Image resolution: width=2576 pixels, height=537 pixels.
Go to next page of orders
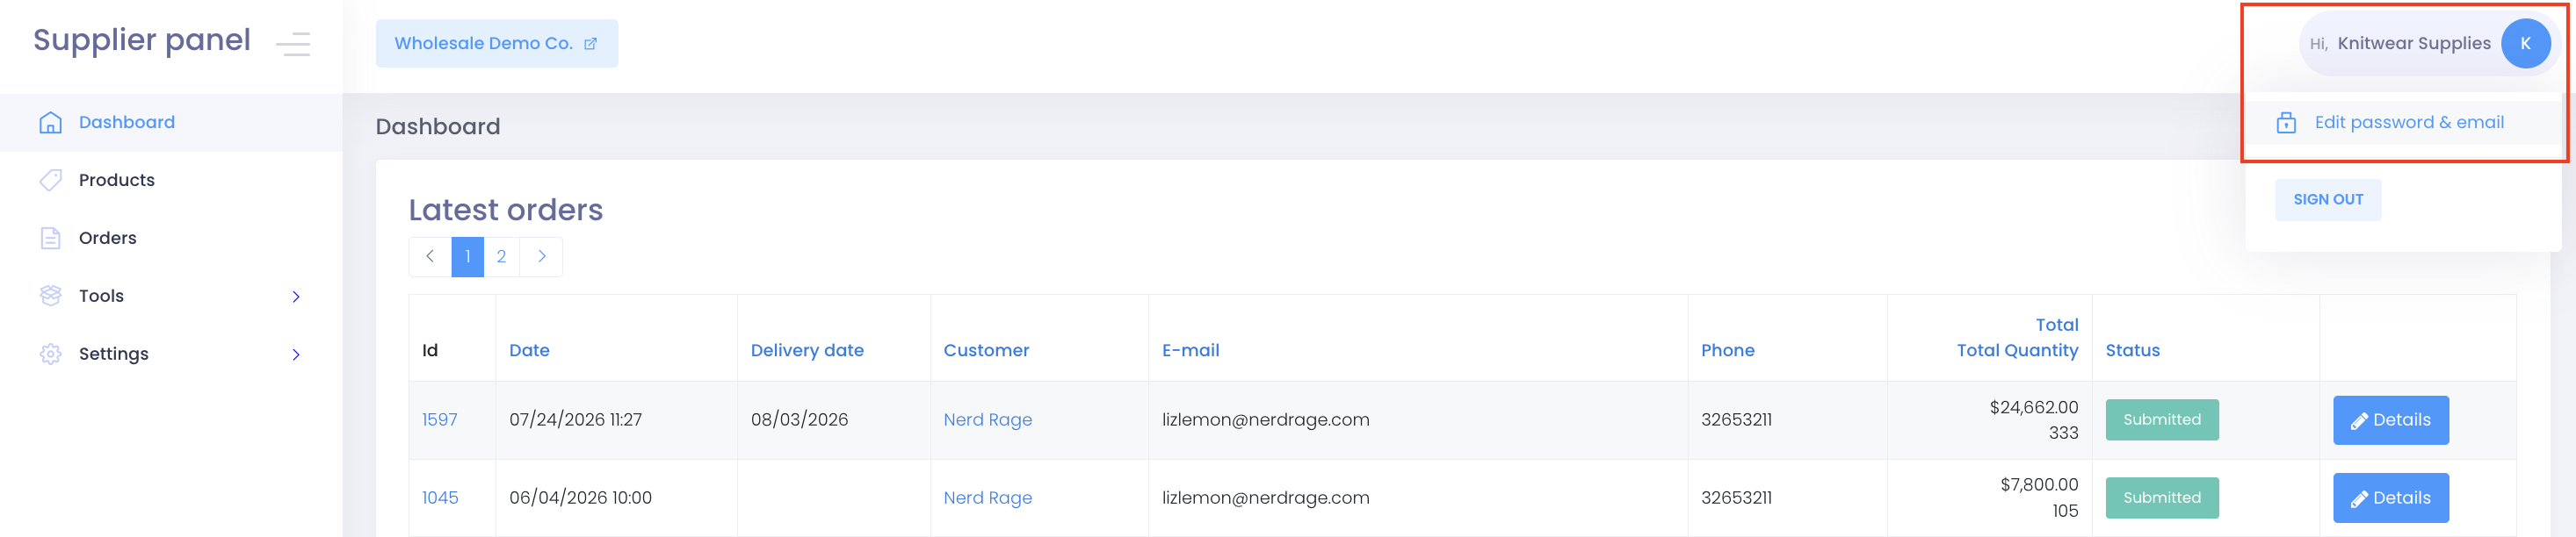point(541,256)
